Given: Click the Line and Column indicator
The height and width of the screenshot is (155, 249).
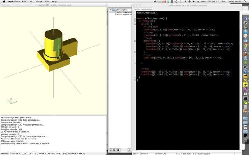Looking at the screenshot, I should coord(140,154).
